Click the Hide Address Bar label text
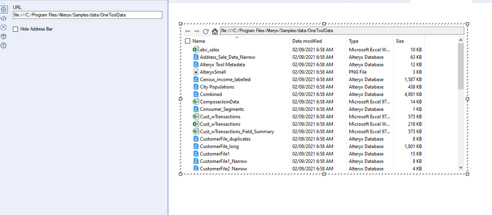The height and width of the screenshot is (215, 492). (36, 29)
